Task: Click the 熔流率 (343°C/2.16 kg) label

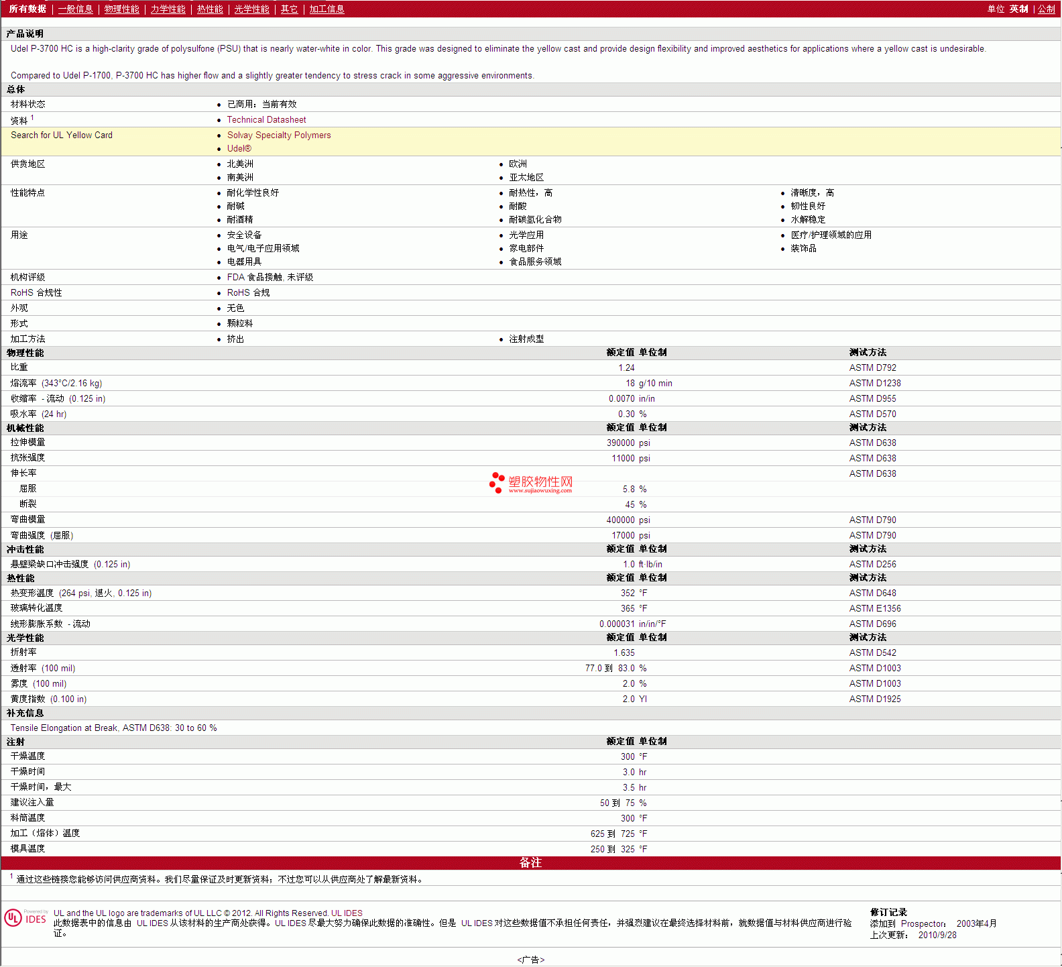Action: [56, 383]
